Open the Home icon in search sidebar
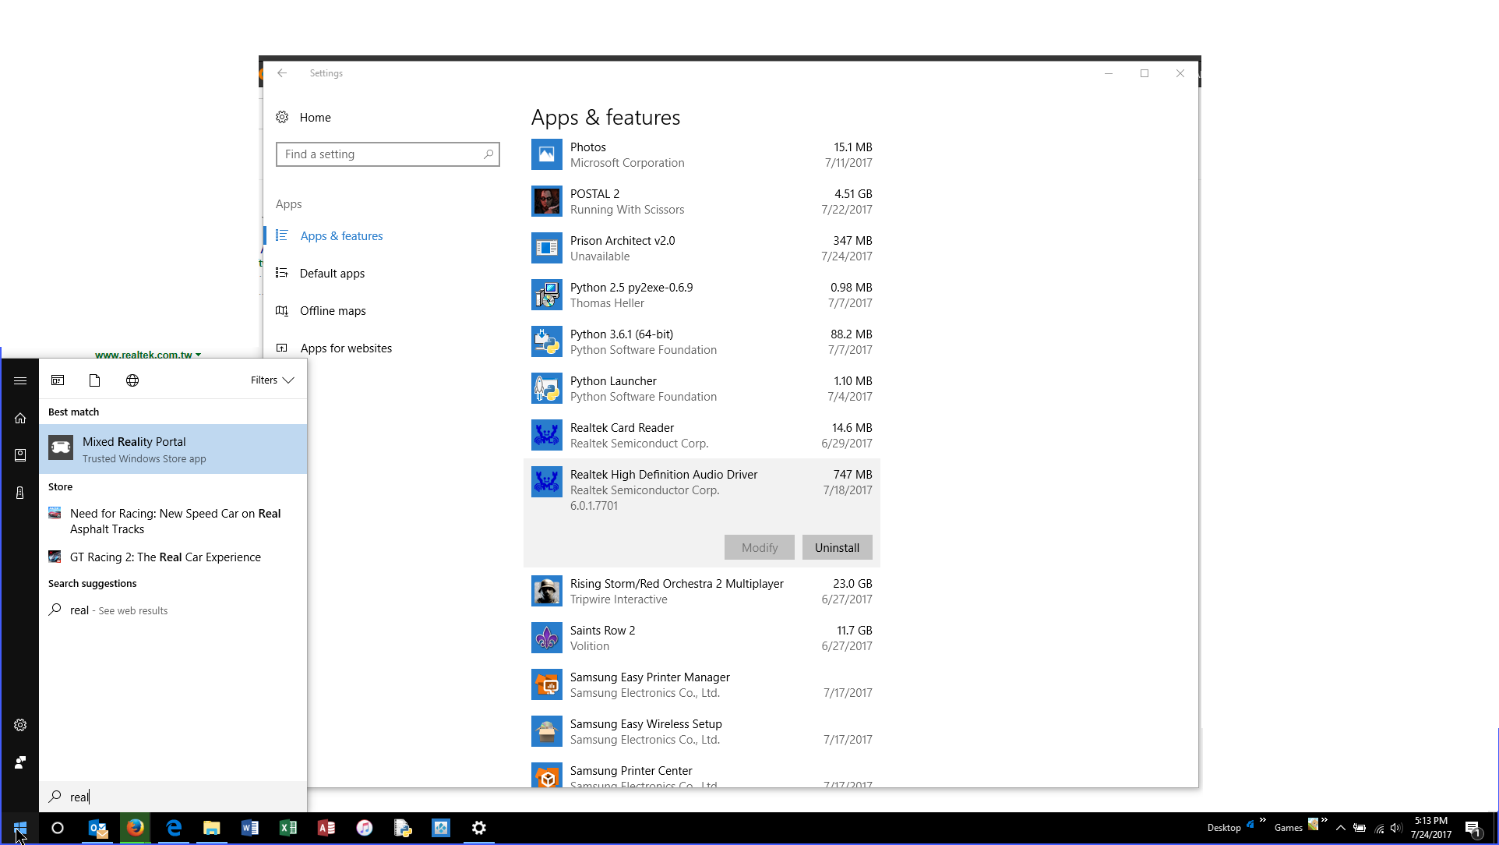Viewport: 1499px width, 845px height. (20, 418)
